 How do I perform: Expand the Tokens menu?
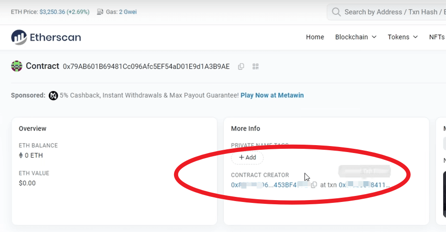coord(402,37)
